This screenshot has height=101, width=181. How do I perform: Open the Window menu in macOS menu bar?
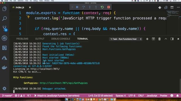click(47, 1)
